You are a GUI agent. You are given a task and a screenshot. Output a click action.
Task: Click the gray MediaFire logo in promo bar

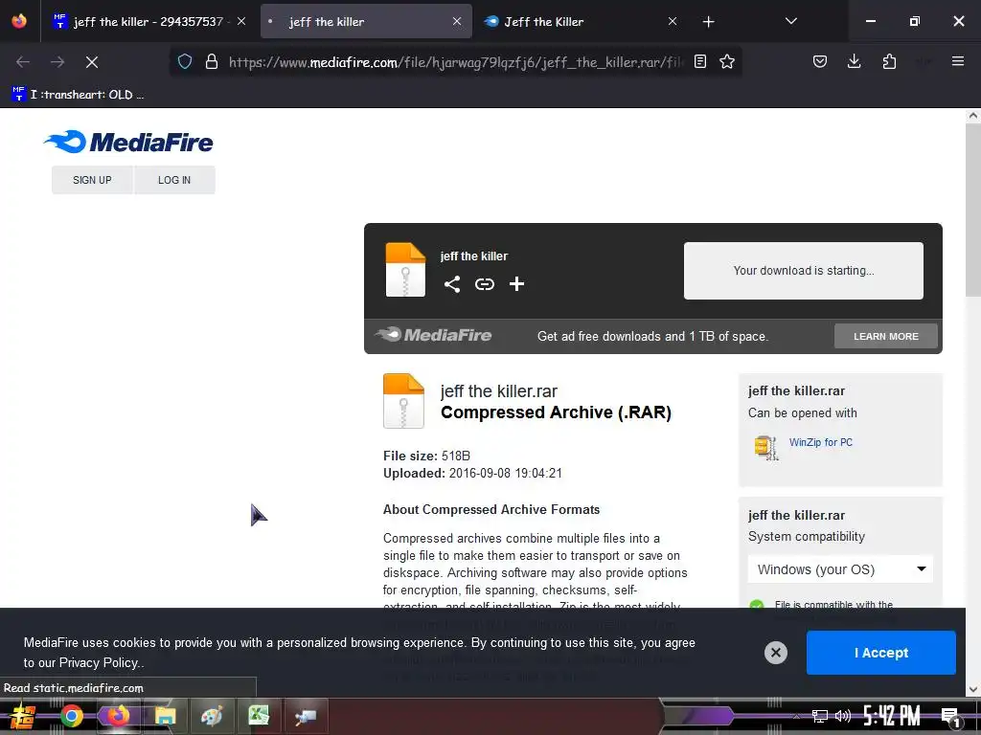point(433,335)
